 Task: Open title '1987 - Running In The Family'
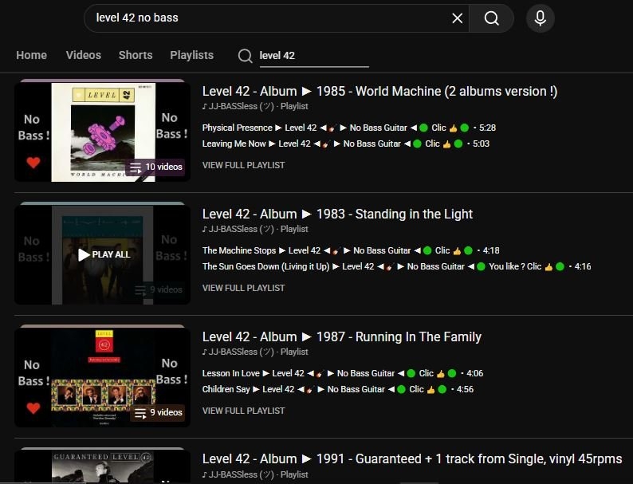coord(342,336)
